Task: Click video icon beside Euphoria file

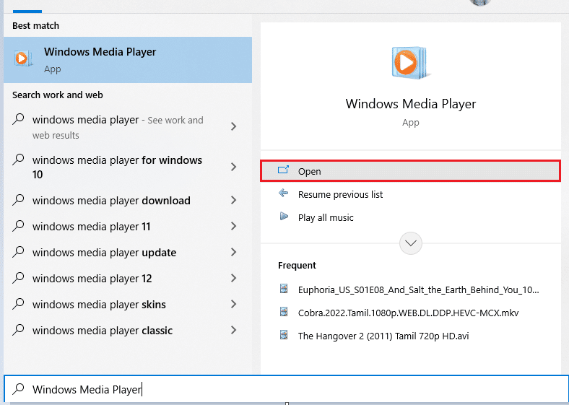Action: (284, 289)
